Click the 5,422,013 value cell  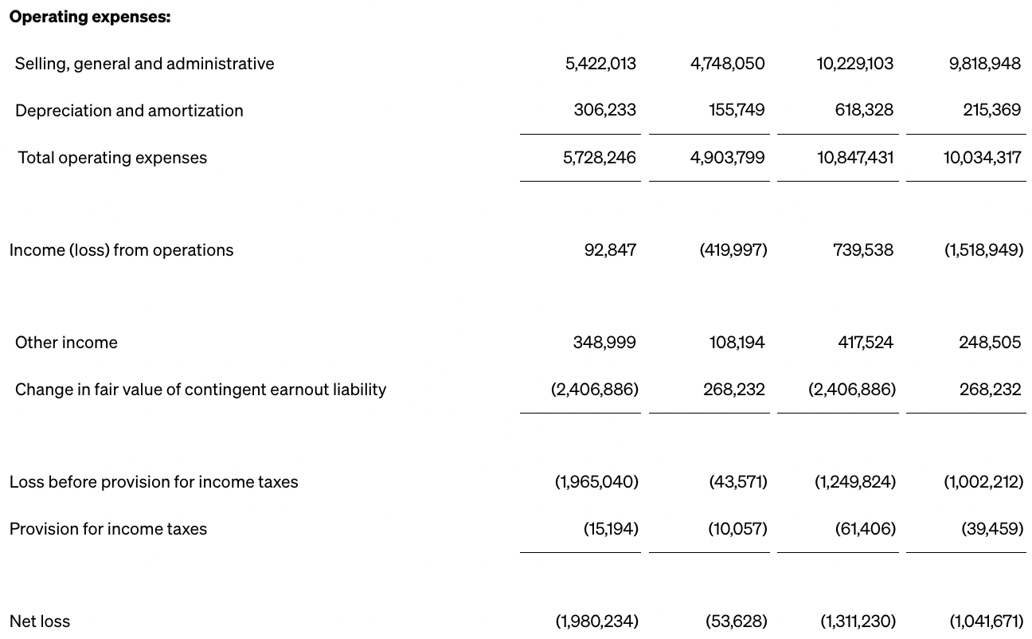point(600,64)
